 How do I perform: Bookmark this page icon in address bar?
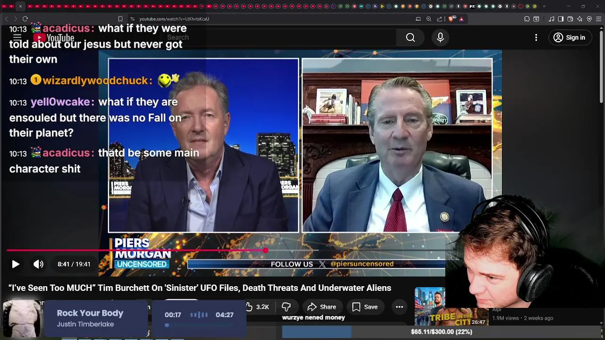point(120,19)
